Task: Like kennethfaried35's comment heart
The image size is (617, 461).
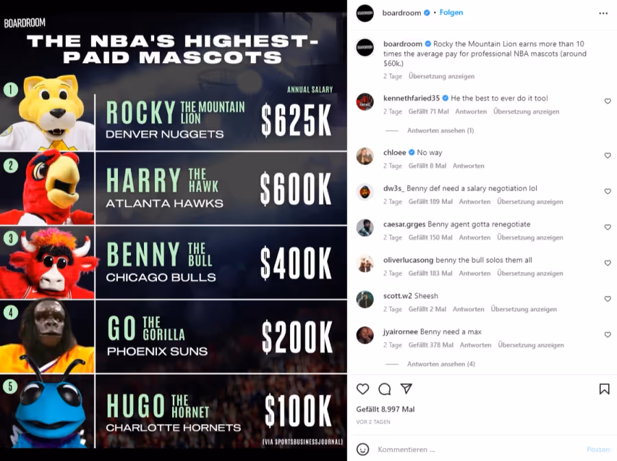Action: click(x=607, y=101)
